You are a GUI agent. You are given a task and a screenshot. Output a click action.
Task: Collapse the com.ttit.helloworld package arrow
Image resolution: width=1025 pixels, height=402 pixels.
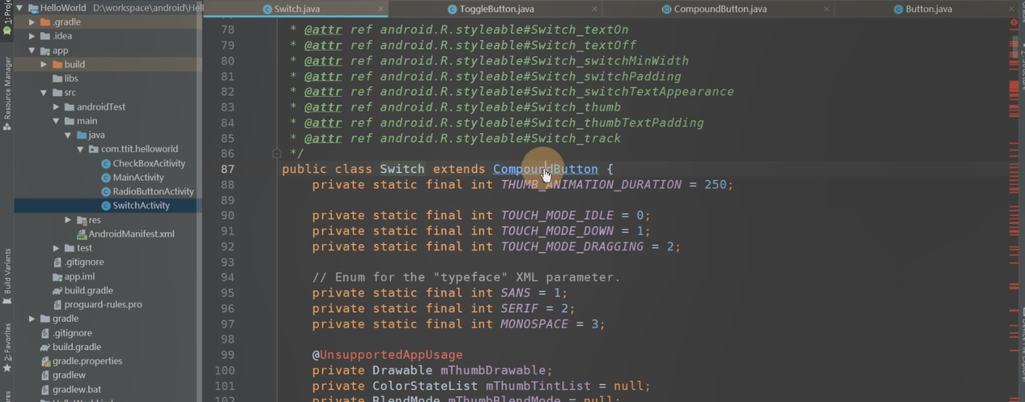tap(80, 149)
